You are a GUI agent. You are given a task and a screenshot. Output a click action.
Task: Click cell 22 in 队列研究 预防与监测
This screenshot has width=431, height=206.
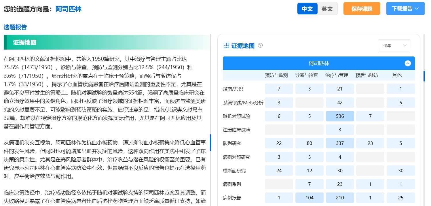tap(279, 143)
